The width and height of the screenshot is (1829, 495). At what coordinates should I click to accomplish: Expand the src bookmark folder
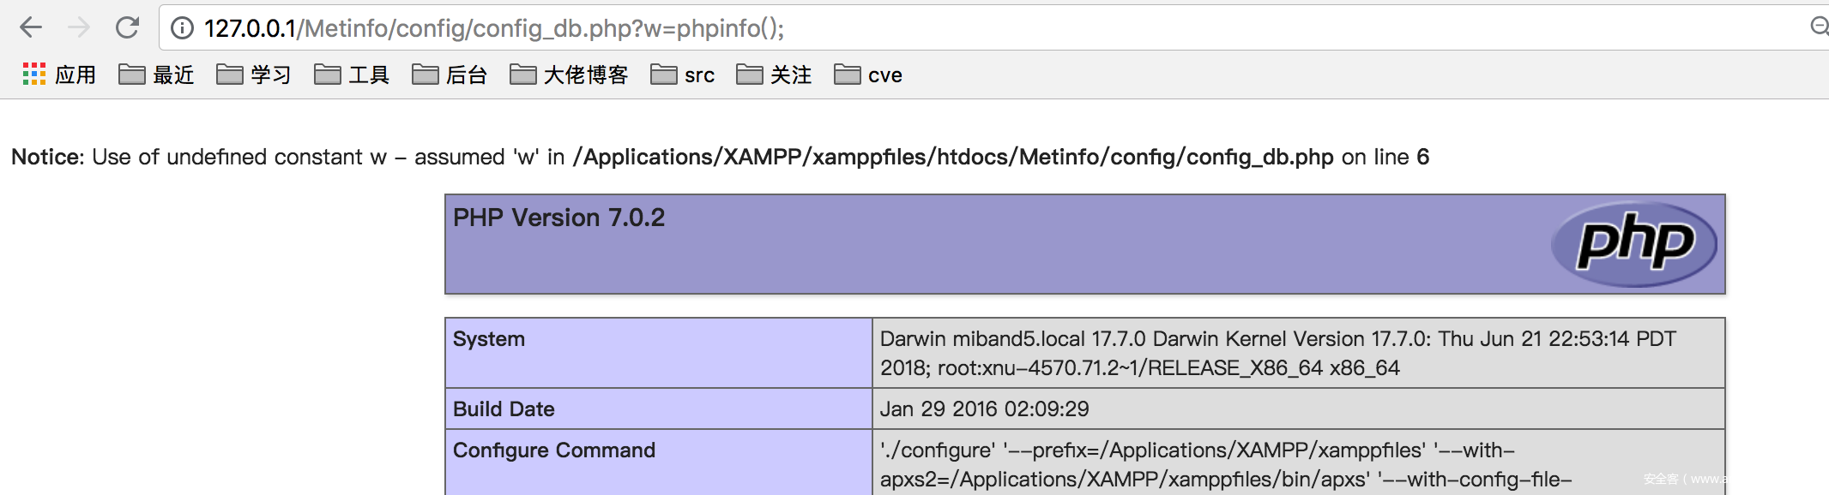(683, 75)
